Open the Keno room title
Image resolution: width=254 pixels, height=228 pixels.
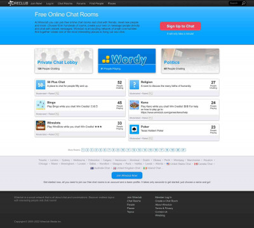145,103
